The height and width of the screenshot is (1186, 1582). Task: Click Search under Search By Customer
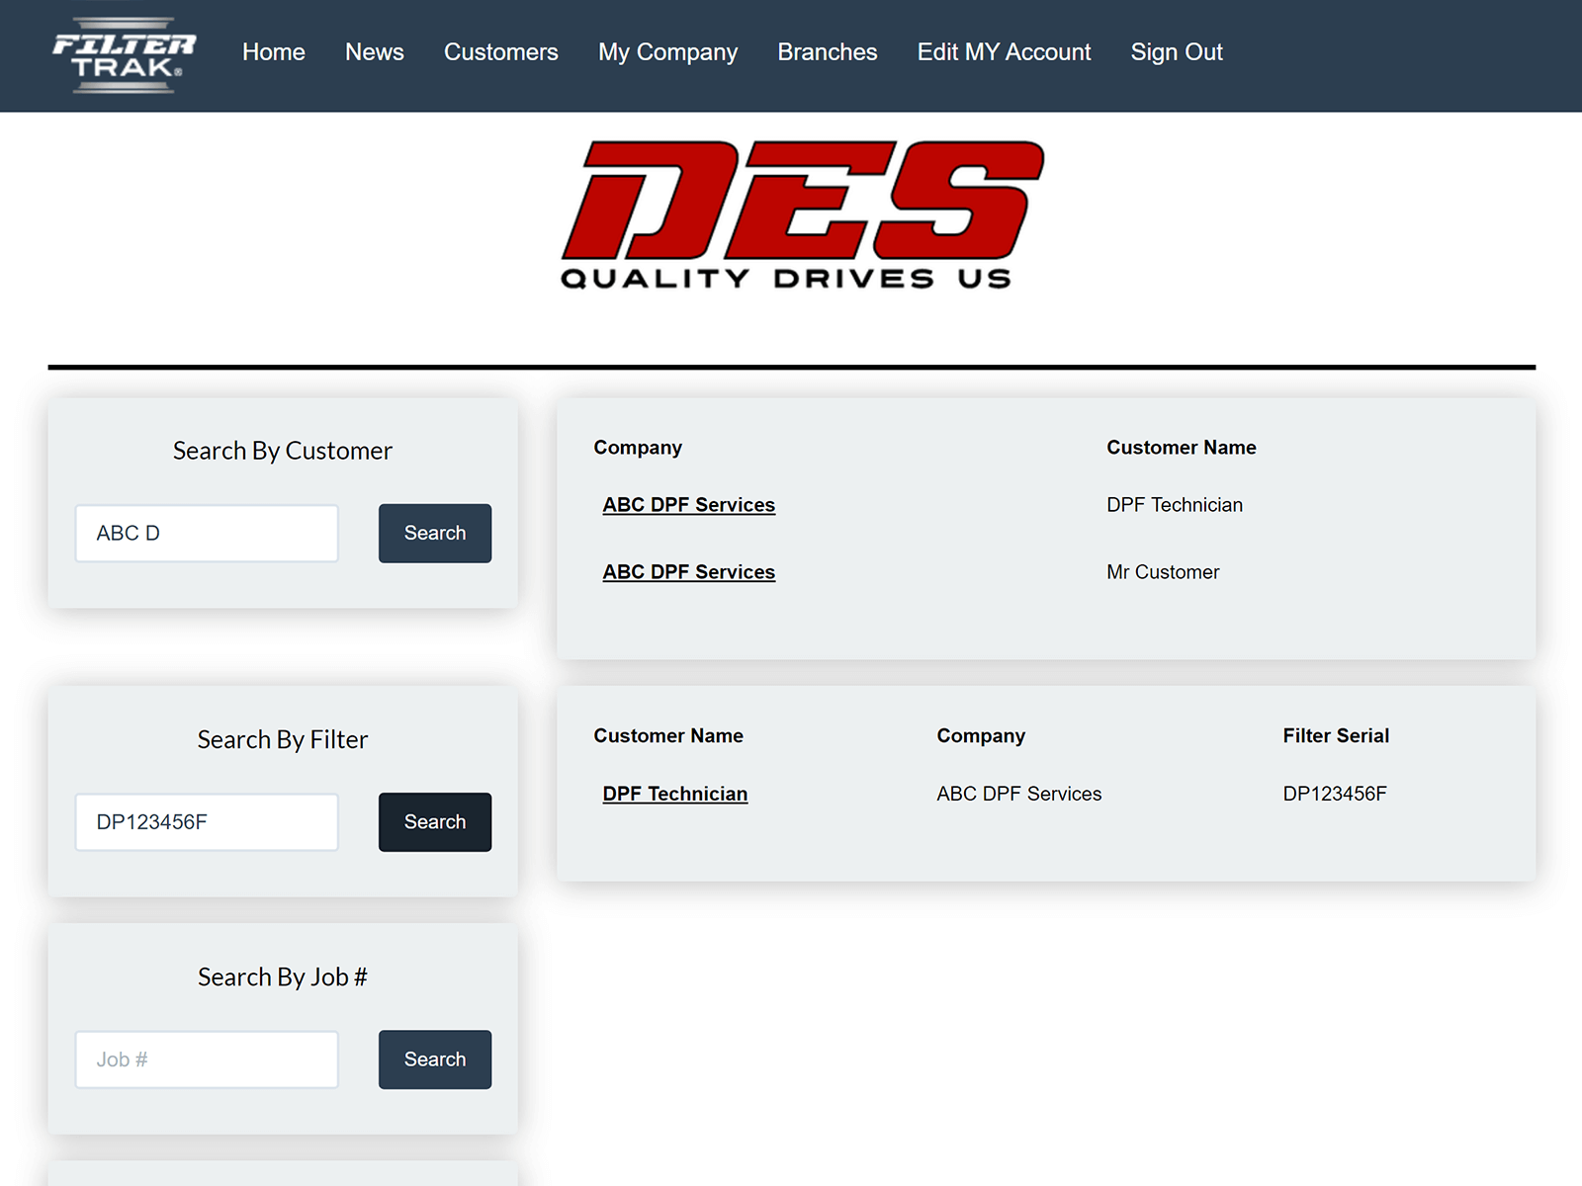435,534
